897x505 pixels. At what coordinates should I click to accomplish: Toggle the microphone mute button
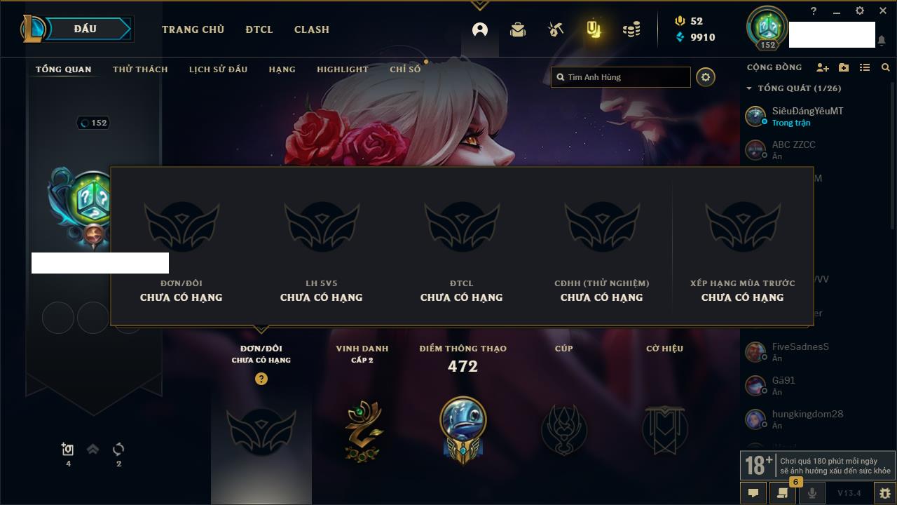tap(812, 493)
